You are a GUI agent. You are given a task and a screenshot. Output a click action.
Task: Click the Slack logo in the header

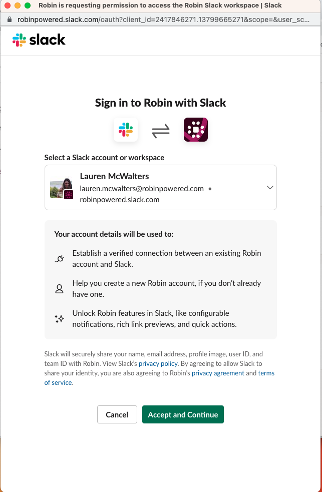[x=39, y=40]
